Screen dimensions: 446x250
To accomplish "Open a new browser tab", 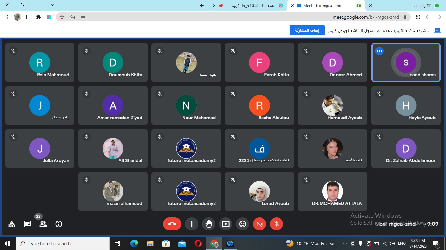I will coord(202,6).
